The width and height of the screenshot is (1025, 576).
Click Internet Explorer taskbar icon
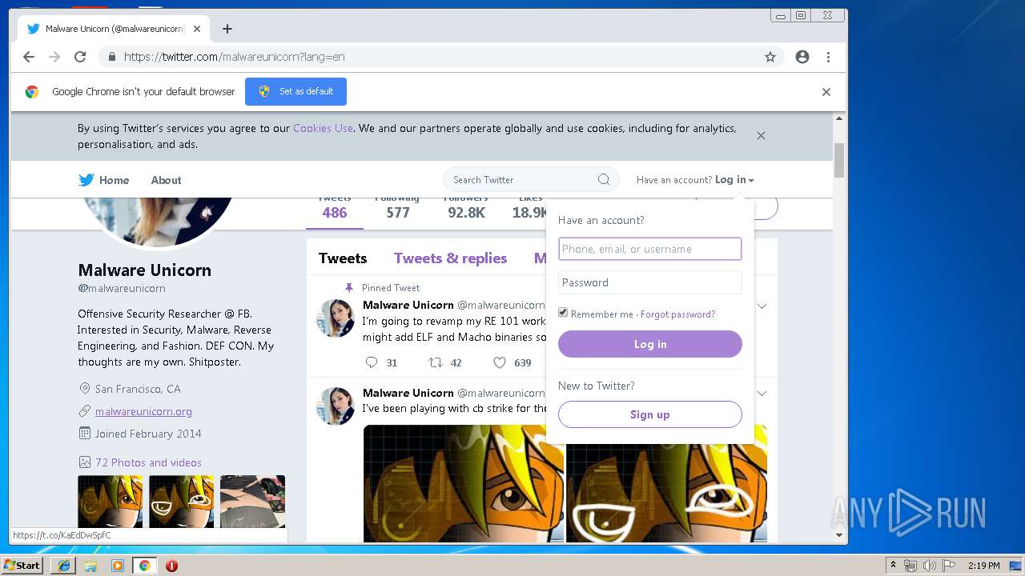click(x=64, y=566)
